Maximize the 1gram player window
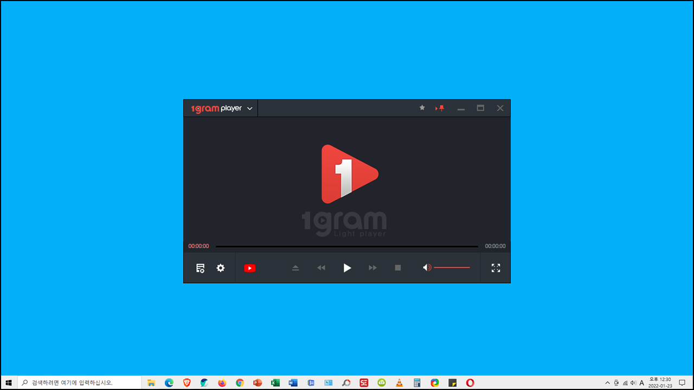 [480, 108]
